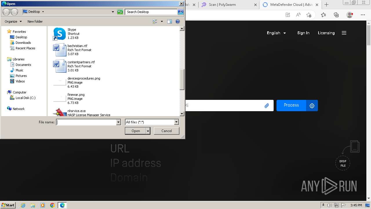
Task: Expand the File name history dropdown
Action: pos(118,122)
